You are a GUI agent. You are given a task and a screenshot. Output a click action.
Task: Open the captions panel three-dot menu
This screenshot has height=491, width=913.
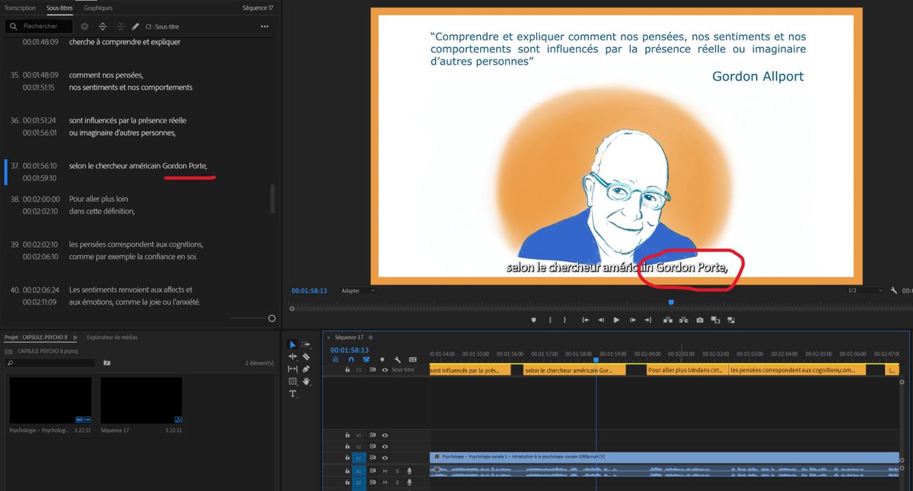point(265,27)
